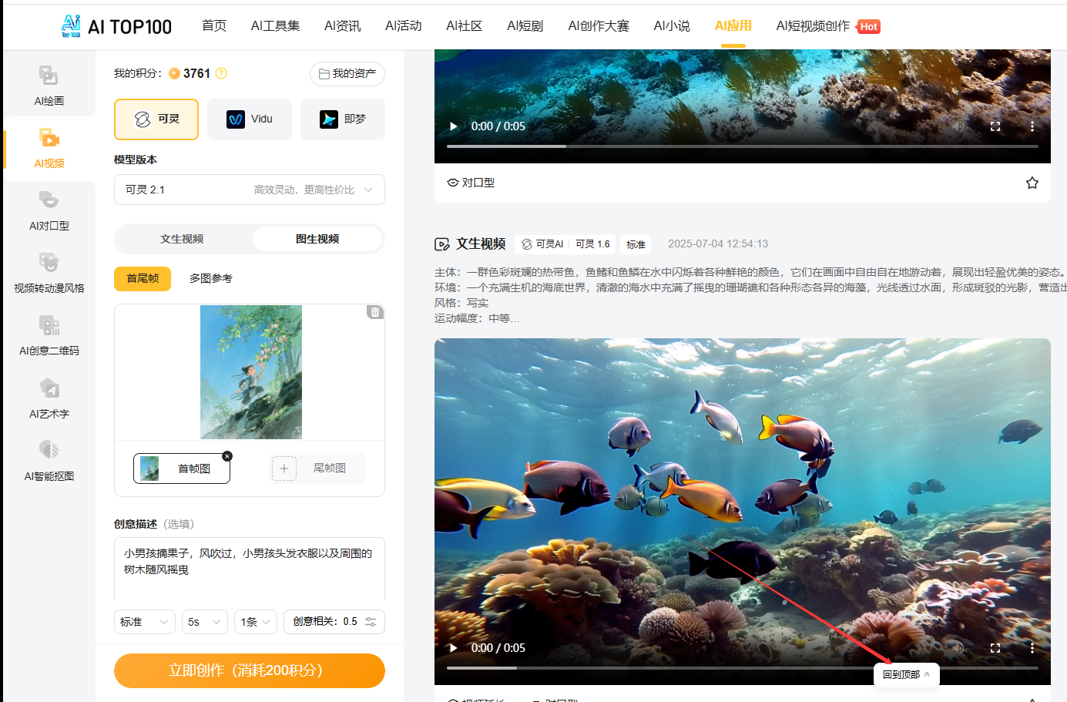Open the 5s duration dropdown
Image resolution: width=1067 pixels, height=702 pixels.
205,622
